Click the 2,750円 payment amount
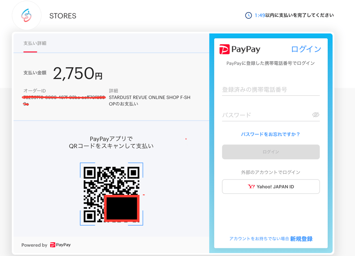 pos(78,73)
